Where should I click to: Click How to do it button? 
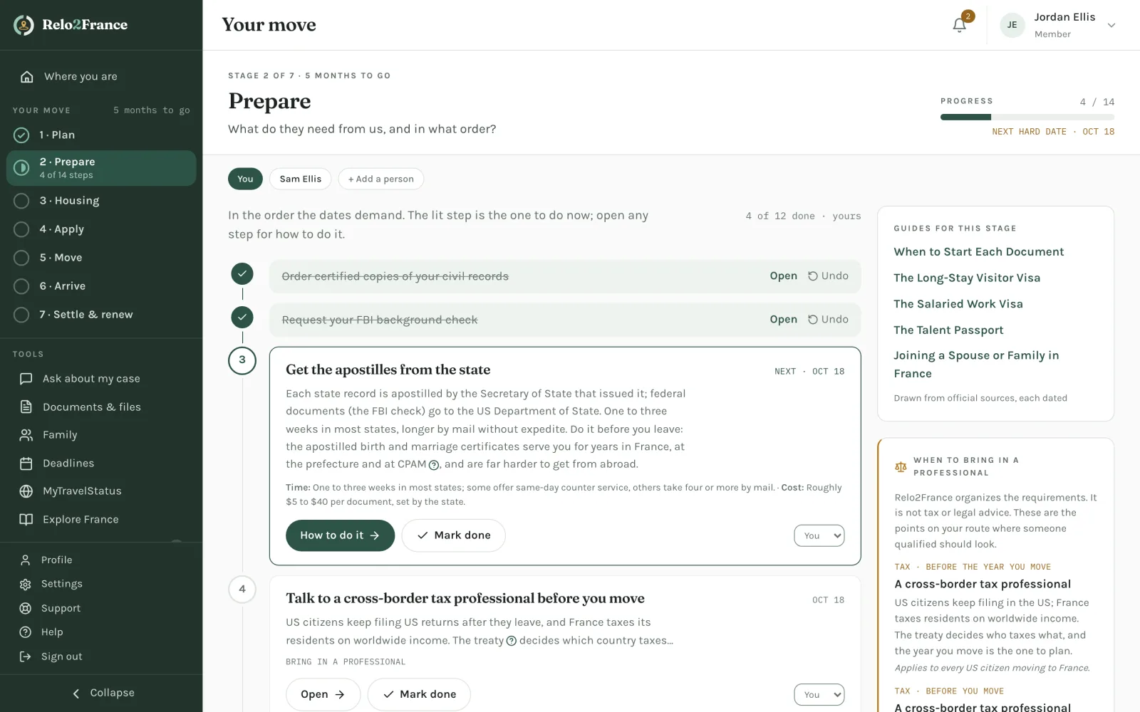(340, 535)
